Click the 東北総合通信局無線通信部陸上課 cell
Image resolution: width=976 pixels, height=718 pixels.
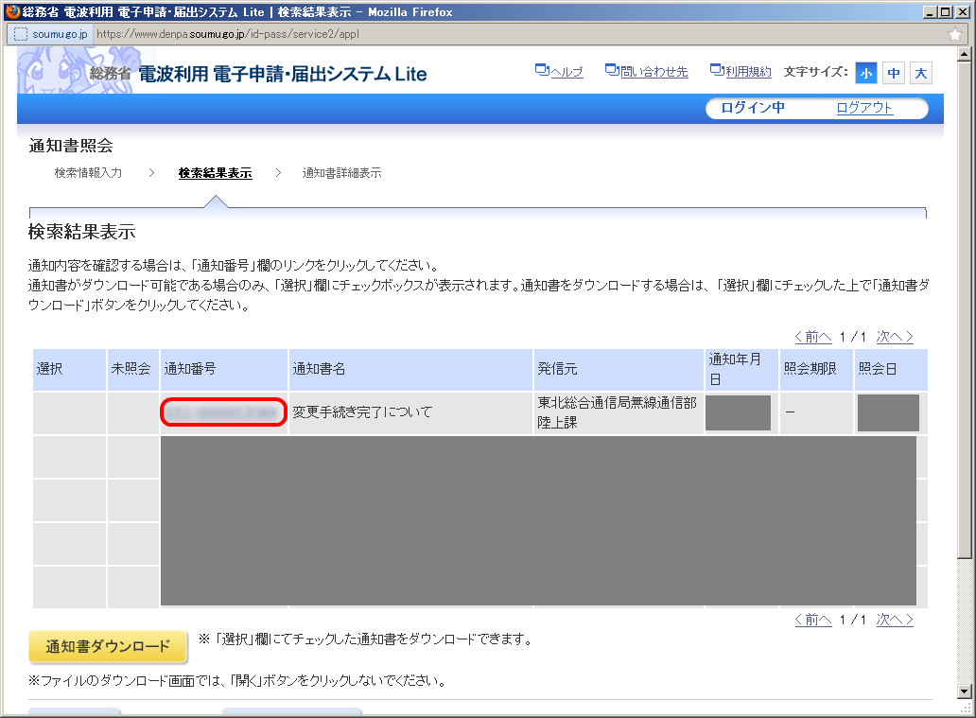click(x=617, y=412)
